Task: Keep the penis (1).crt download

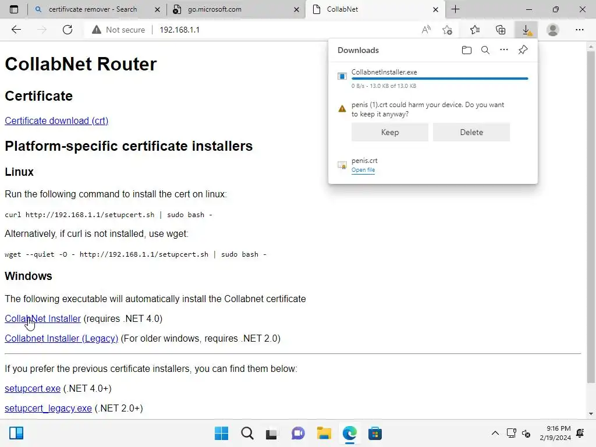Action: [x=389, y=132]
